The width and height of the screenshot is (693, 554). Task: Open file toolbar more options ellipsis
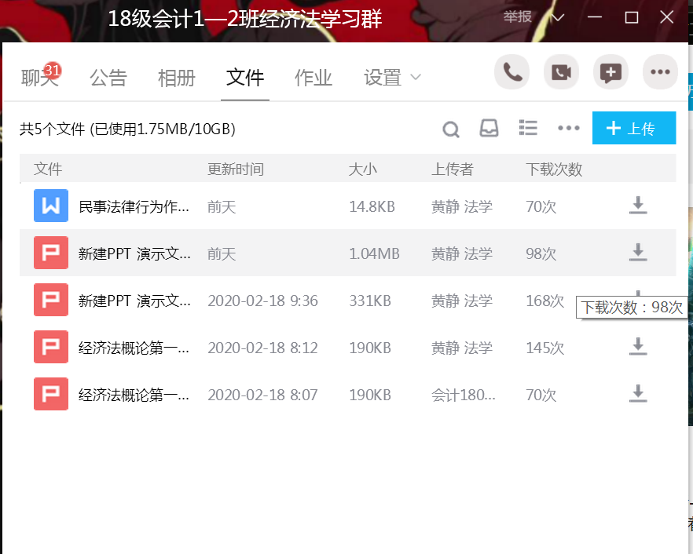point(568,129)
